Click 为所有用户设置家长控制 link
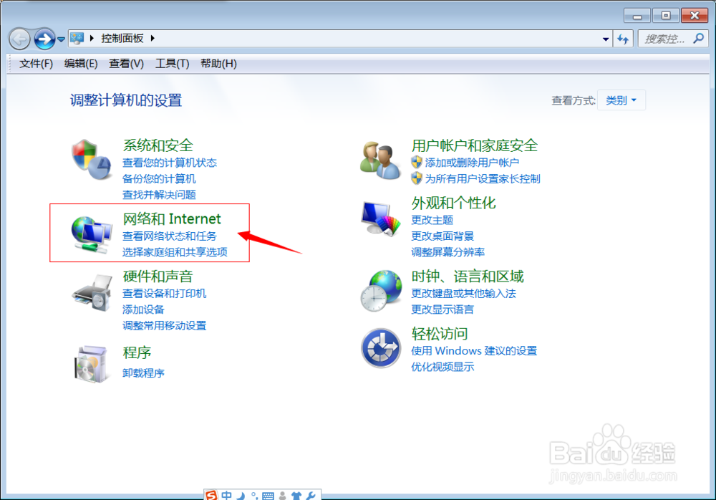Image resolution: width=716 pixels, height=500 pixels. (483, 178)
